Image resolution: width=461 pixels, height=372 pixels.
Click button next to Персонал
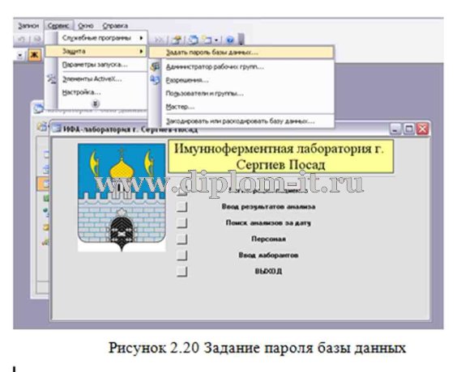point(182,239)
